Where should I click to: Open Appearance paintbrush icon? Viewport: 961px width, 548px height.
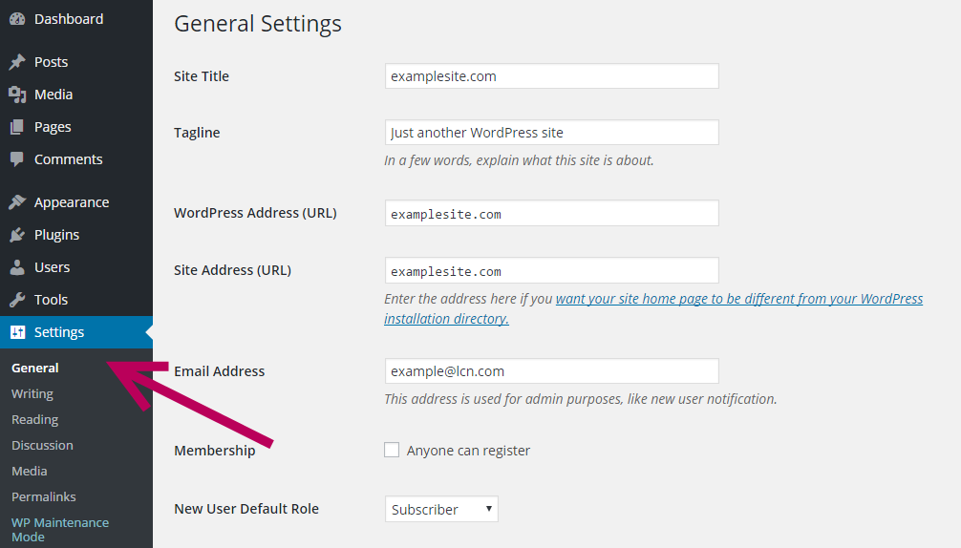[17, 202]
